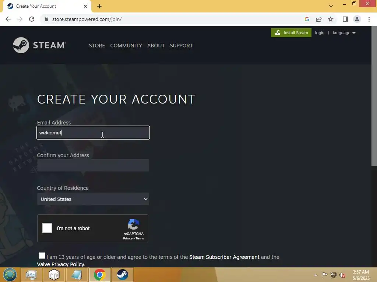
Task: Click the Steam logo in header
Action: click(40, 45)
